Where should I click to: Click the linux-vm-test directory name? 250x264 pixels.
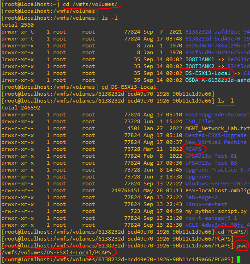[x=206, y=204]
